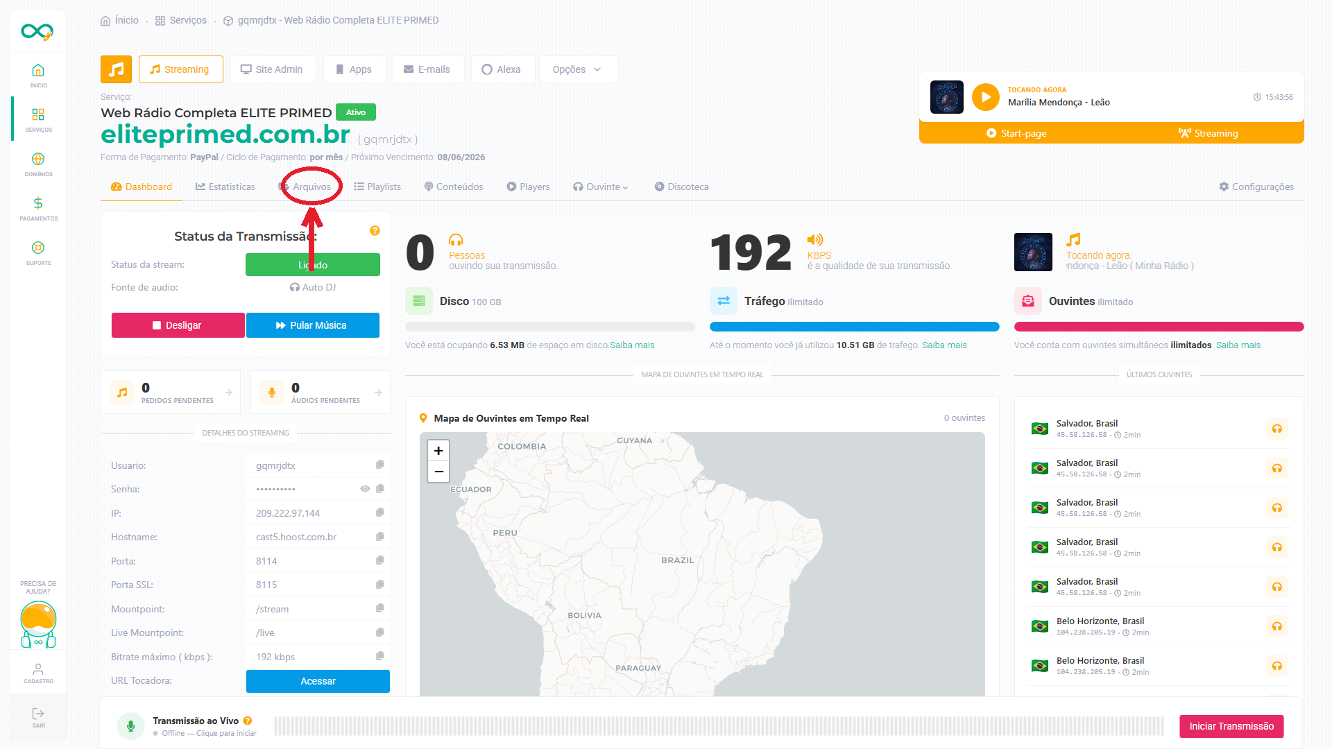Switch to the Arquivos tab
Image resolution: width=1332 pixels, height=749 pixels.
click(305, 187)
